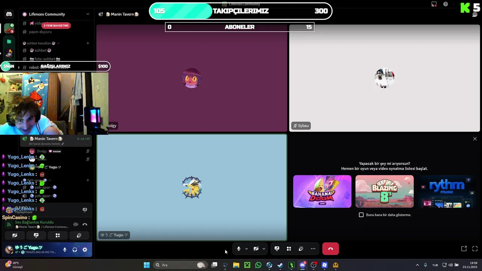Add channel to sohbet kanalları category
This screenshot has width=482, height=271.
click(88, 43)
